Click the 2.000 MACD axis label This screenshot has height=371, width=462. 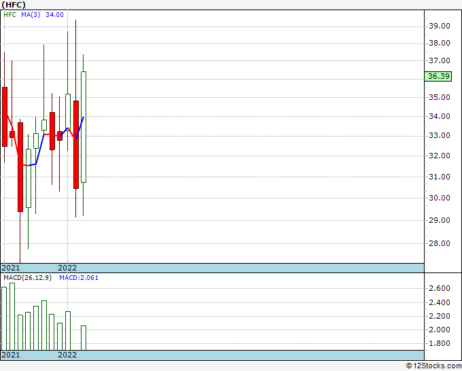(x=440, y=330)
